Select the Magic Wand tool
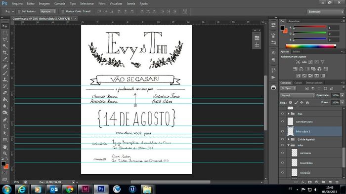 (4, 46)
